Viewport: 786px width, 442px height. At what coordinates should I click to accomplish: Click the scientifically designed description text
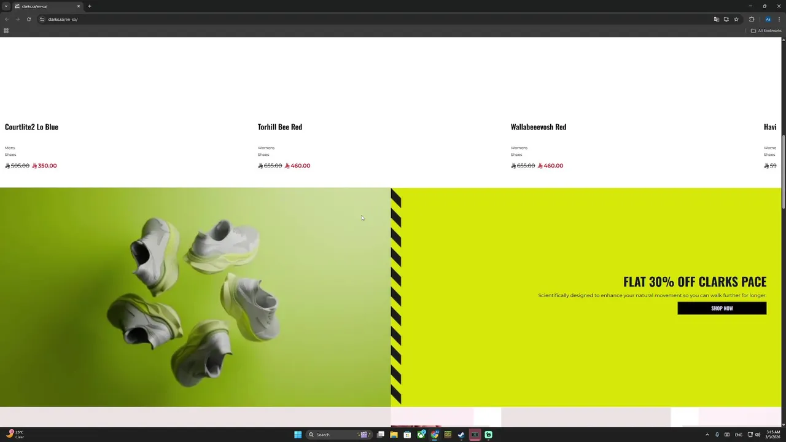coord(652,295)
